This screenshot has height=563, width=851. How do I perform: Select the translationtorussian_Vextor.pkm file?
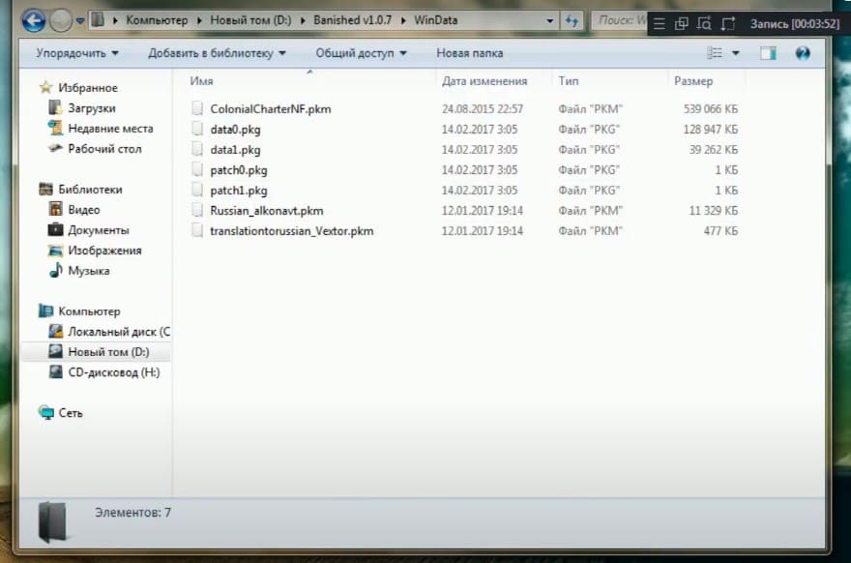[291, 231]
